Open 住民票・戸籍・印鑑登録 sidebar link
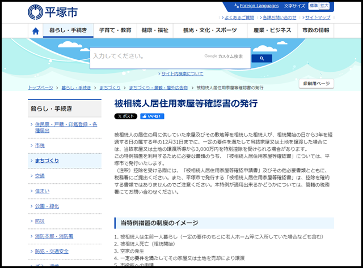The height and width of the screenshot is (268, 363). pos(66,127)
